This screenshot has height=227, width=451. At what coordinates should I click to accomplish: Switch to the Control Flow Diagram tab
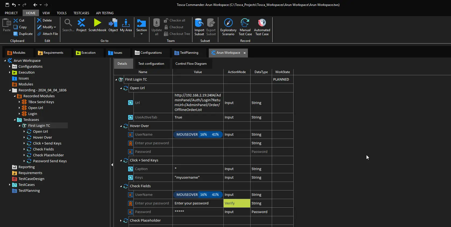click(x=191, y=64)
